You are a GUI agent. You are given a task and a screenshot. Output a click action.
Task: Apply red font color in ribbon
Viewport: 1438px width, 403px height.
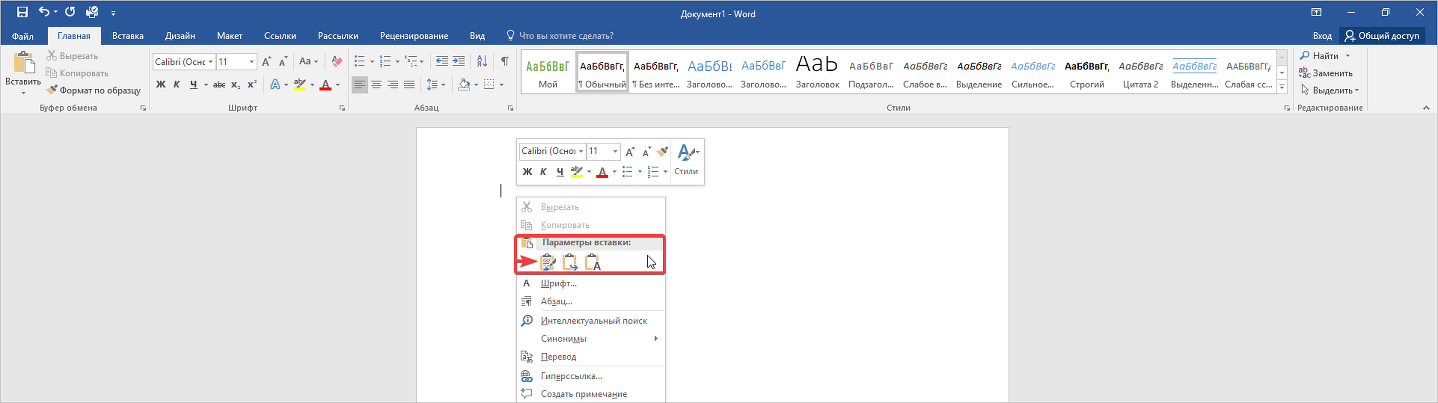326,85
